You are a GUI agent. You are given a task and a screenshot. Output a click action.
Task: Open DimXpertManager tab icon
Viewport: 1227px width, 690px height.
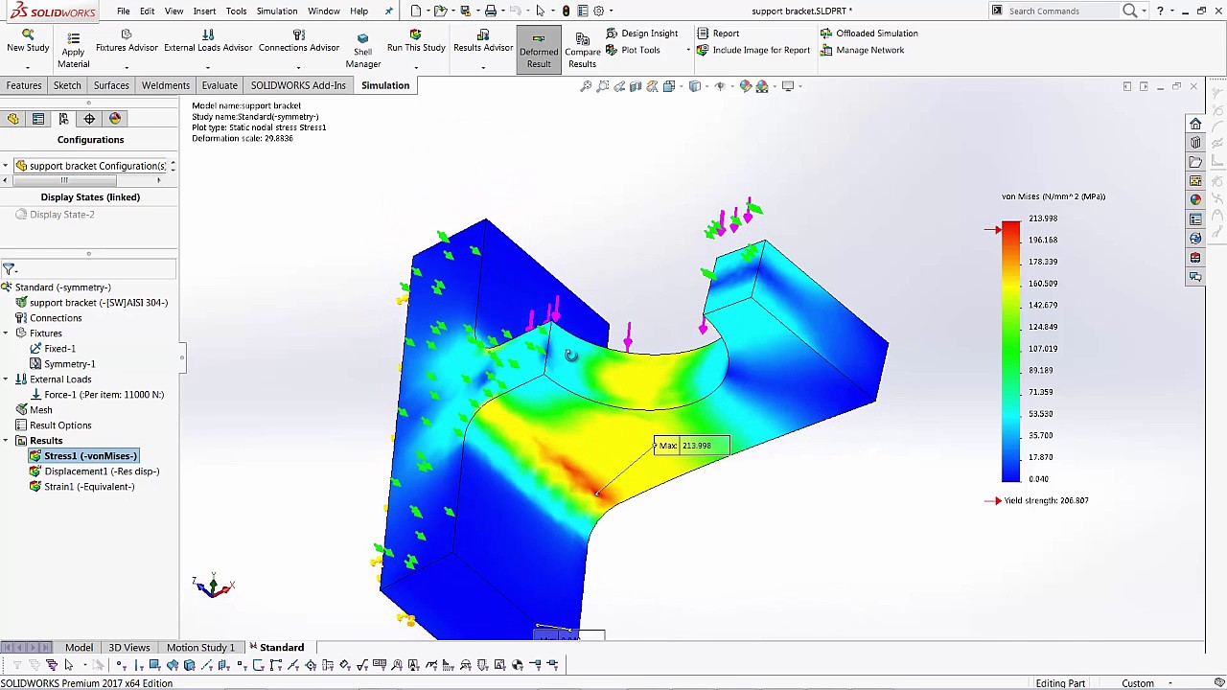(89, 119)
